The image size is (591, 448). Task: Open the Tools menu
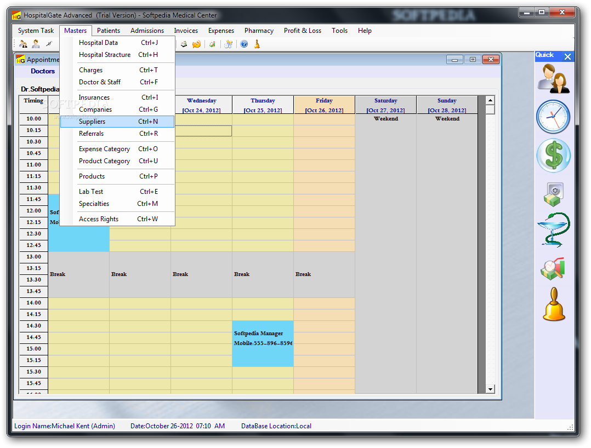[x=339, y=31]
